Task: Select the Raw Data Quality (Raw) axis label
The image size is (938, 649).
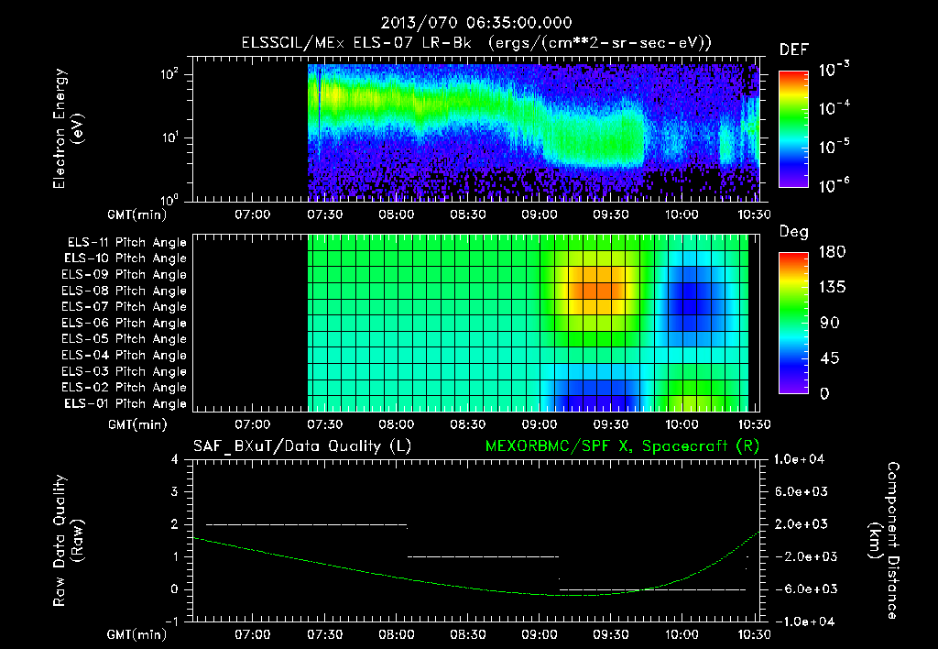Action: 68,541
